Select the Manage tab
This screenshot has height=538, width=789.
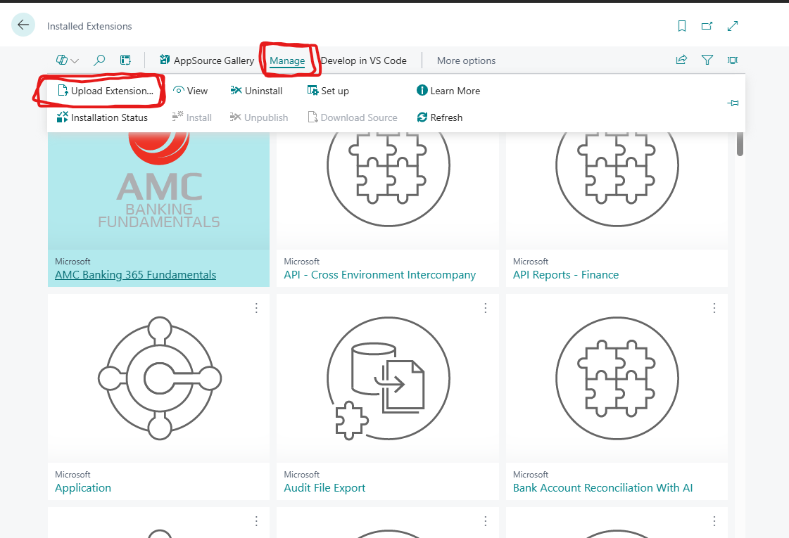[x=287, y=61]
